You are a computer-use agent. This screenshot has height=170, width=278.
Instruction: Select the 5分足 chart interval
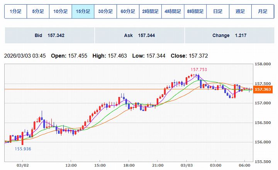38,12
